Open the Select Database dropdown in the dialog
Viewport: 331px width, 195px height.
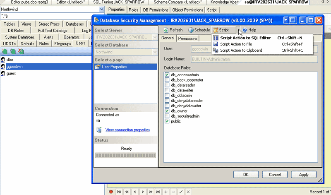(155, 52)
